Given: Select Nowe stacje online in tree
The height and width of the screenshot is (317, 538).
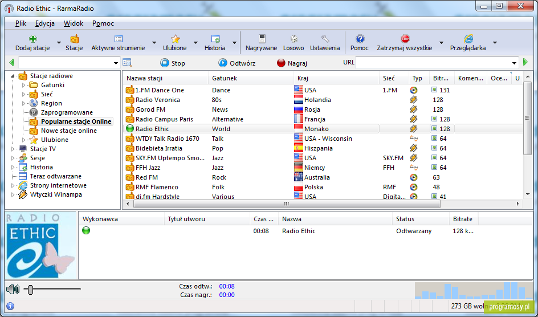Looking at the screenshot, I should [68, 131].
